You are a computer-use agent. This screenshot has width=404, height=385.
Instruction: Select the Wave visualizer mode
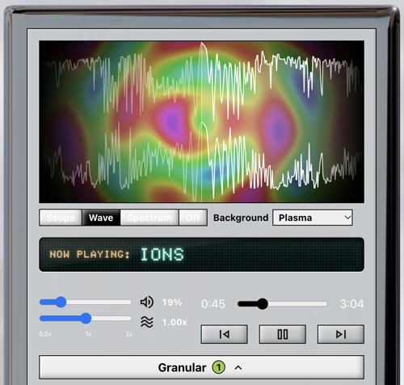(101, 218)
